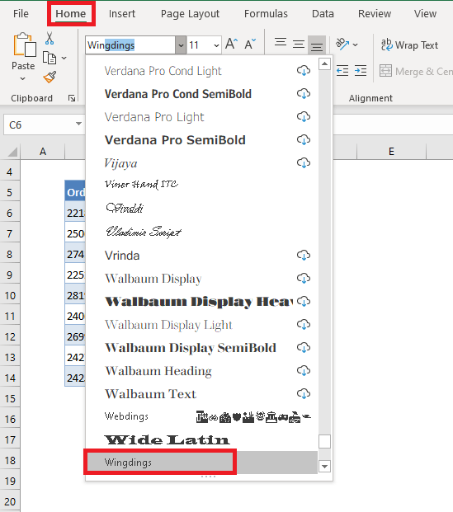The width and height of the screenshot is (453, 512).
Task: Click the Cut scissors icon
Action: [50, 39]
